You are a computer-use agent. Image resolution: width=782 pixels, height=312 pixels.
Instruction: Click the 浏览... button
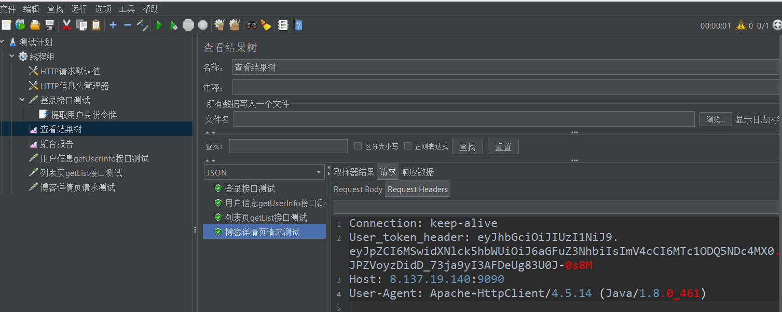click(x=716, y=119)
